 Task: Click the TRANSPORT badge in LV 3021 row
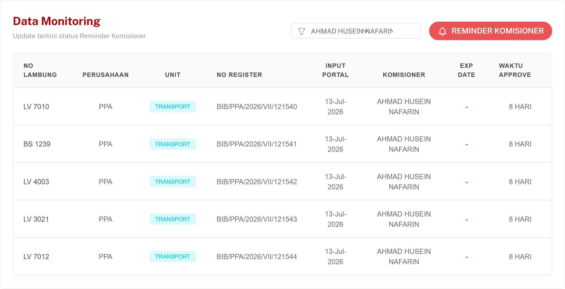pyautogui.click(x=173, y=219)
